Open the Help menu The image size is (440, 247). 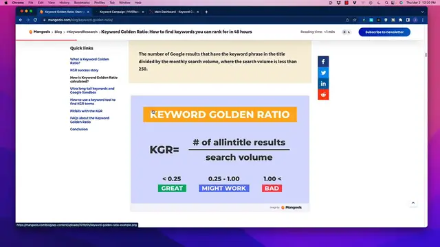[137, 3]
